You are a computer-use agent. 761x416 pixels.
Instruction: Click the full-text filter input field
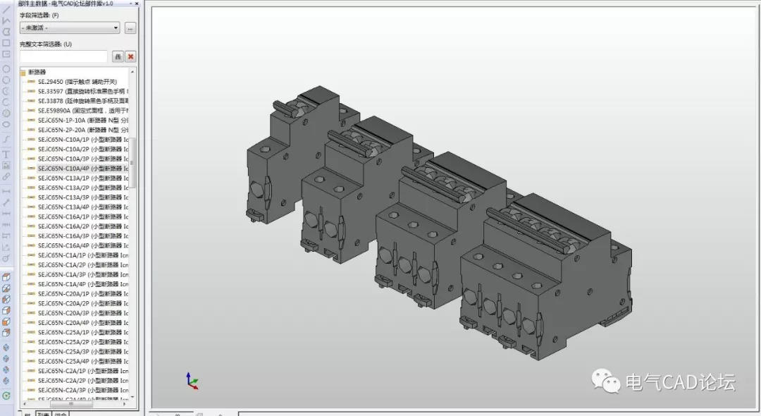coord(63,56)
